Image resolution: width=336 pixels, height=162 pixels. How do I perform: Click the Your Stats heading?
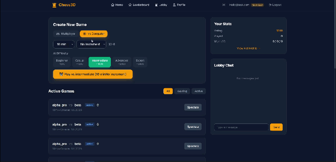tap(223, 24)
